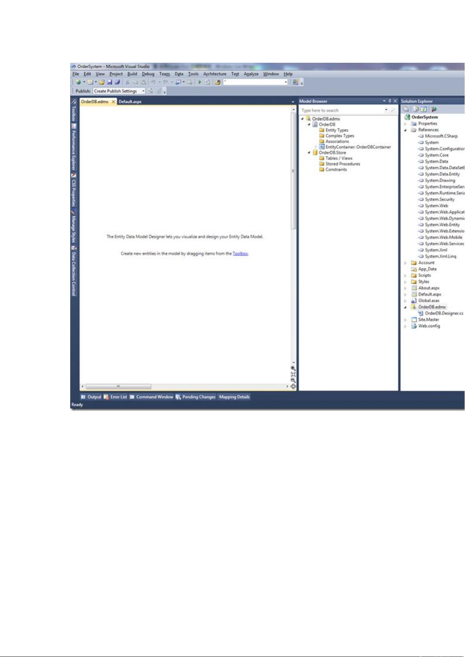Click the New Project toolbar icon

(78, 82)
